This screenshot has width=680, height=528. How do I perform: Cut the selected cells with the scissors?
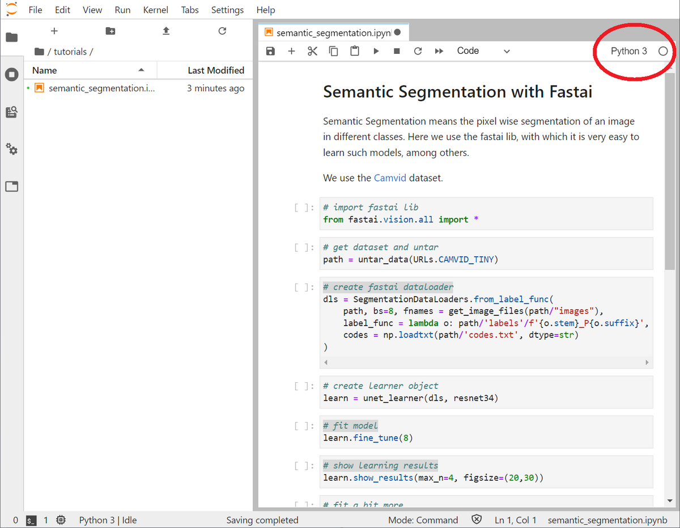coord(312,51)
